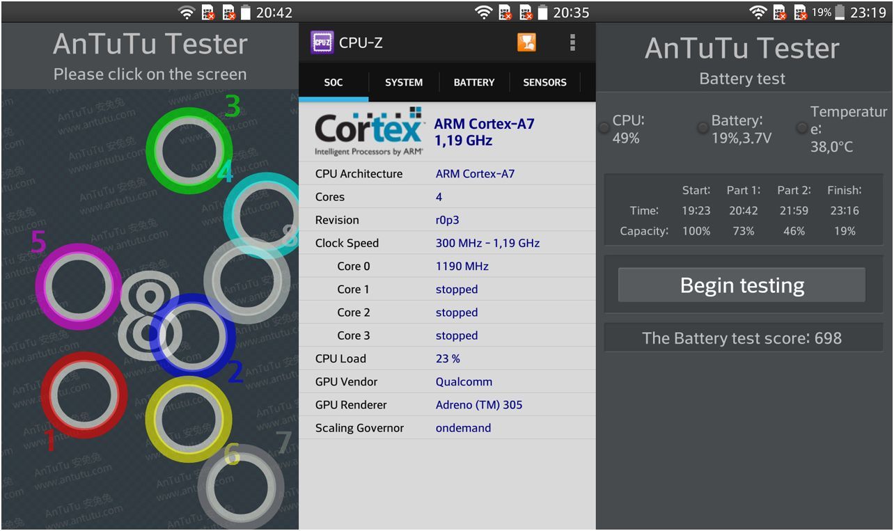Tap the blue touch circle numbered 2
The width and height of the screenshot is (894, 531).
point(193,336)
